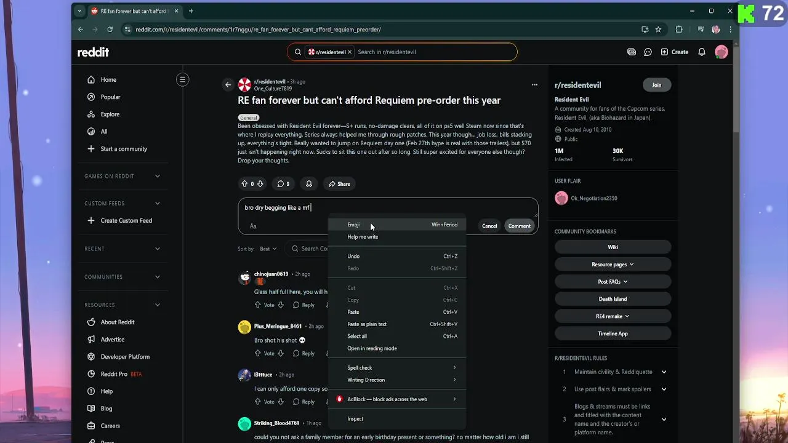788x443 pixels.
Task: Open Popular feed
Action: click(110, 97)
